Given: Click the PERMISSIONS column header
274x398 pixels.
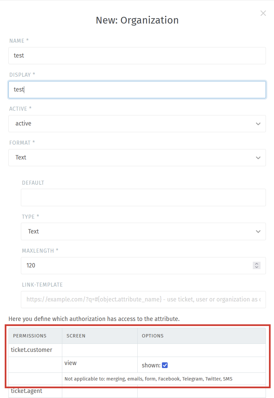Looking at the screenshot, I should coord(30,336).
